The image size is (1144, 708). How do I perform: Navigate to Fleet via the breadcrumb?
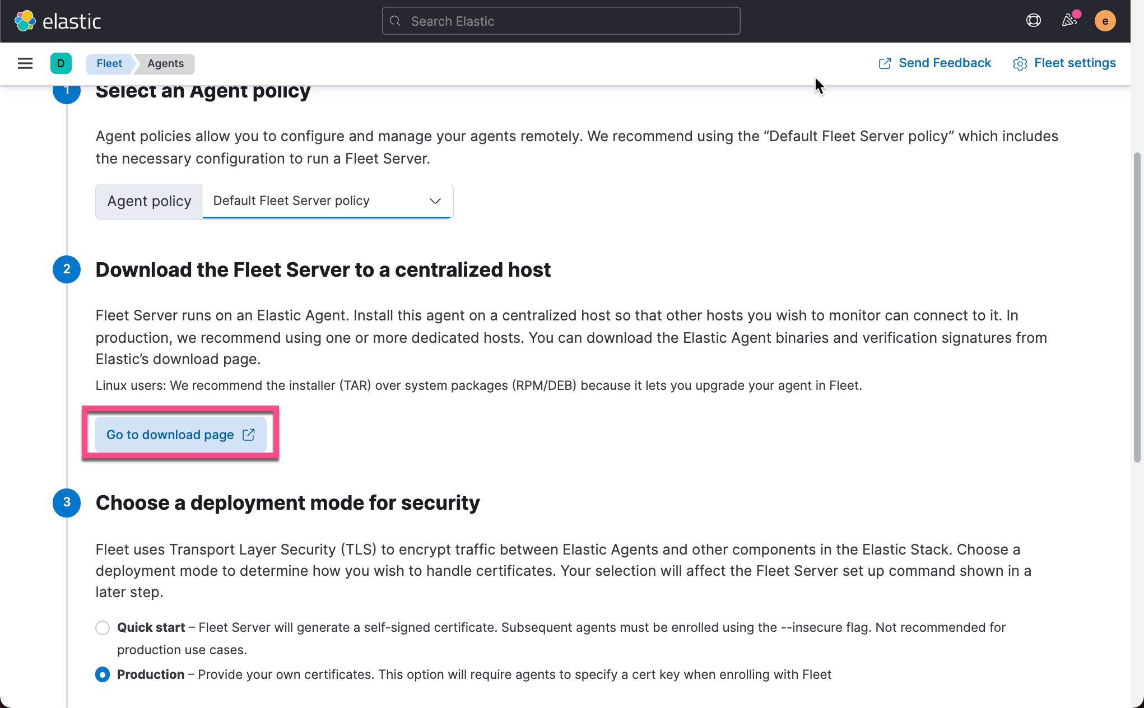point(109,63)
